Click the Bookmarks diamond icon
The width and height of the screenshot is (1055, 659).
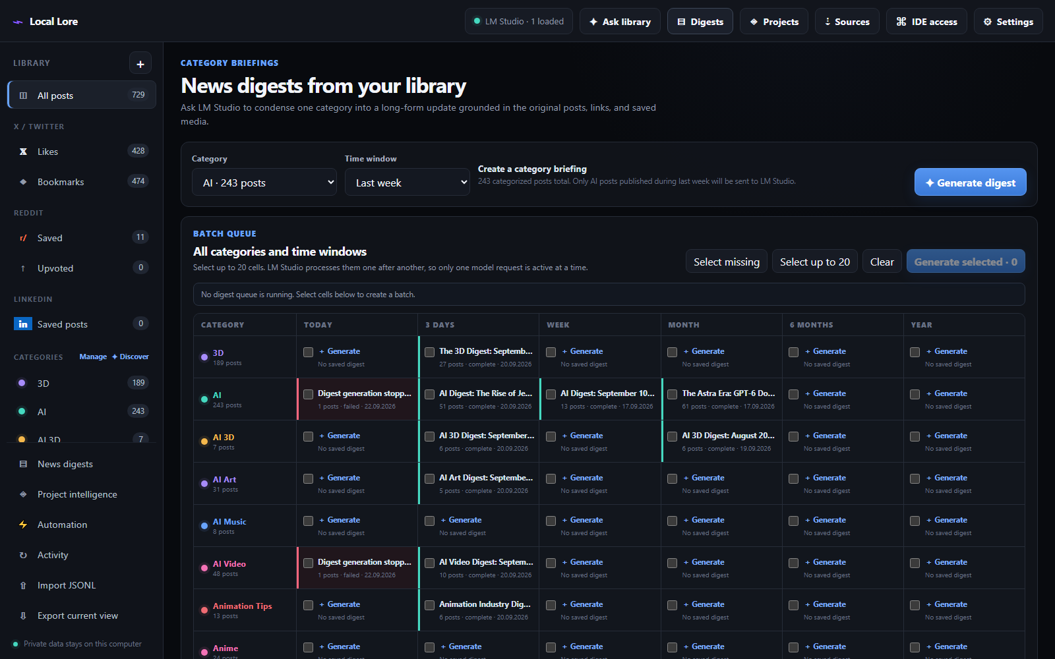23,182
